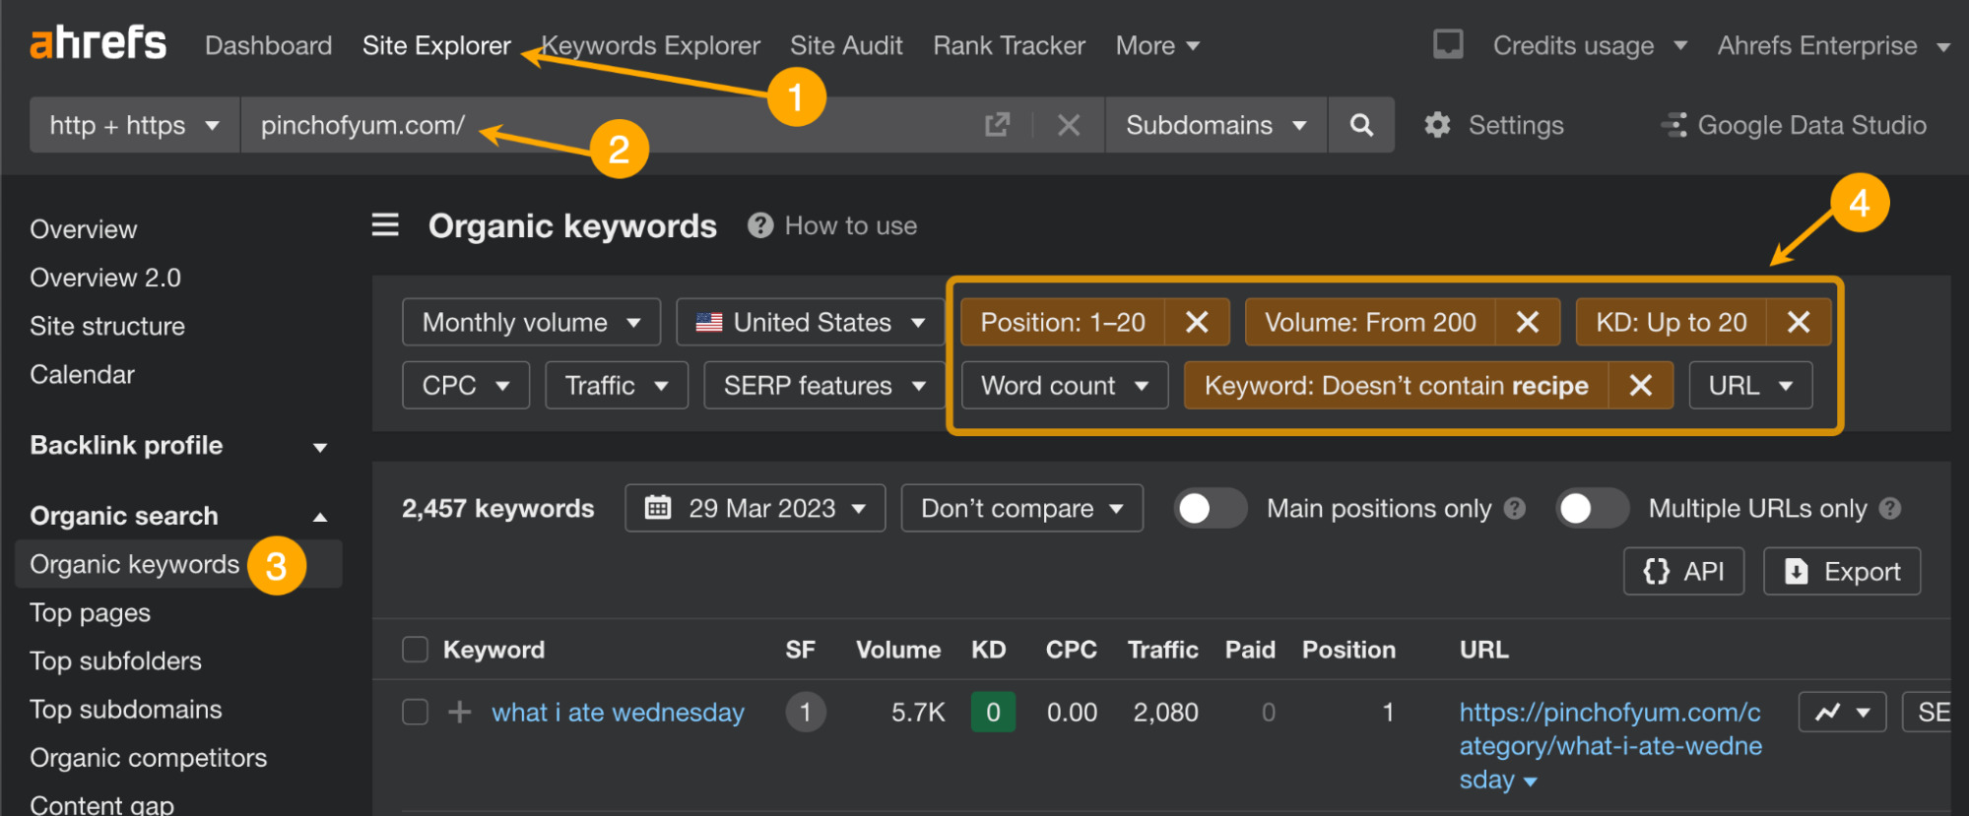The height and width of the screenshot is (816, 1969).
Task: Toggle the sidebar hamburger menu
Action: point(385,225)
